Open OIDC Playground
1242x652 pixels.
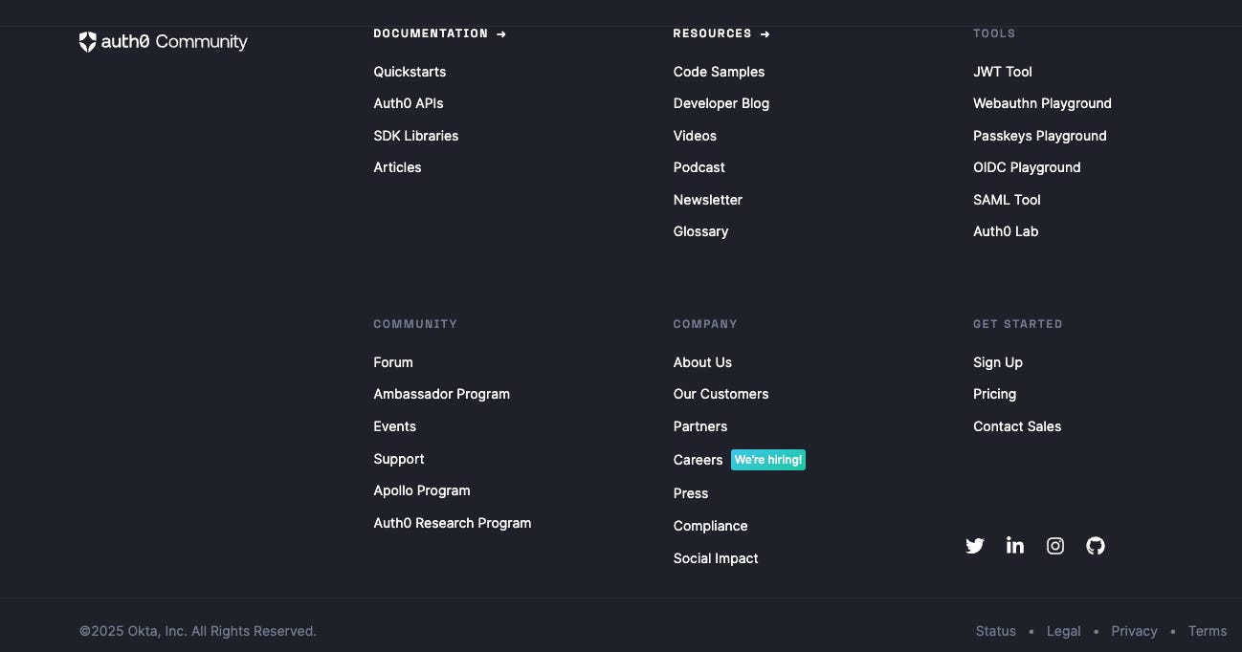1027,167
